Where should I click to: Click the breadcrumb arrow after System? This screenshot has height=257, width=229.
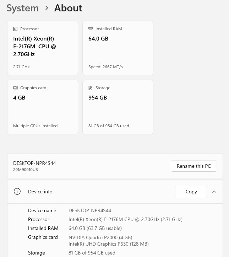47,8
